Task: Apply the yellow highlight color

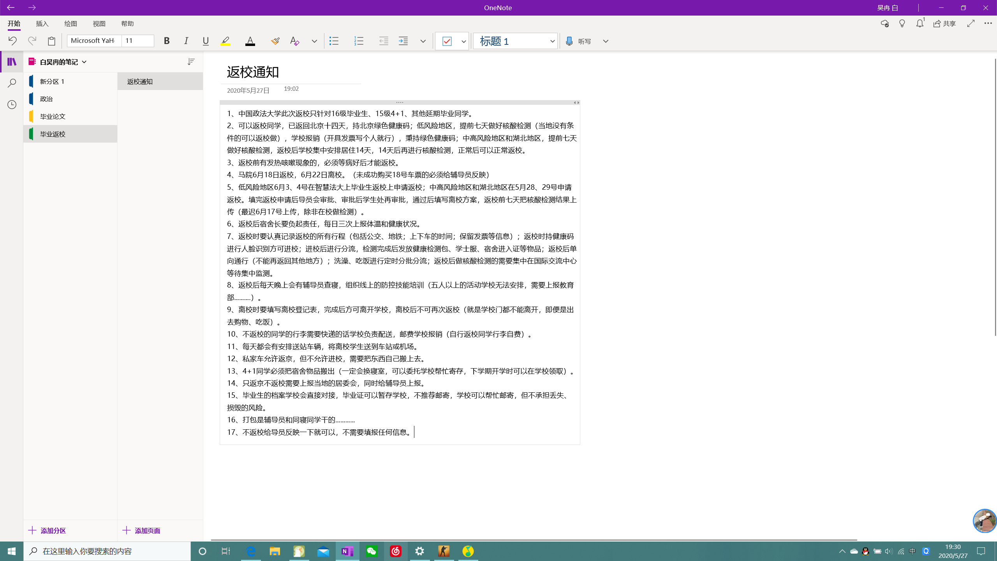Action: click(225, 41)
